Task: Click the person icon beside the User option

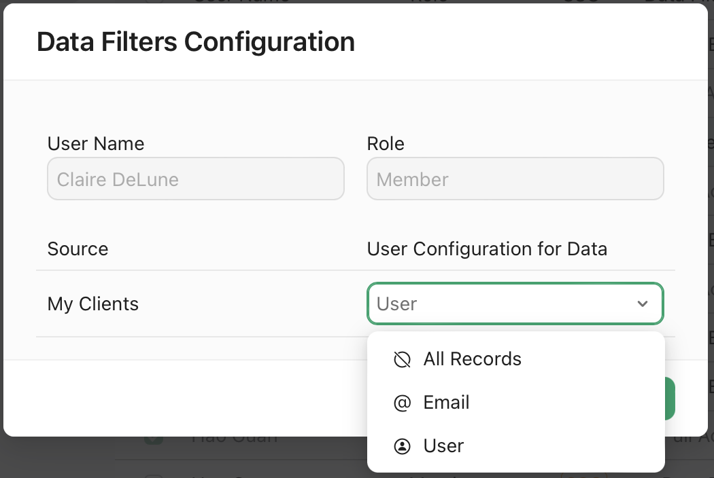Action: click(x=402, y=445)
